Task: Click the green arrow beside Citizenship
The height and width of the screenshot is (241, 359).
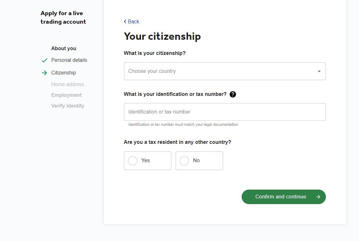Action: 44,73
